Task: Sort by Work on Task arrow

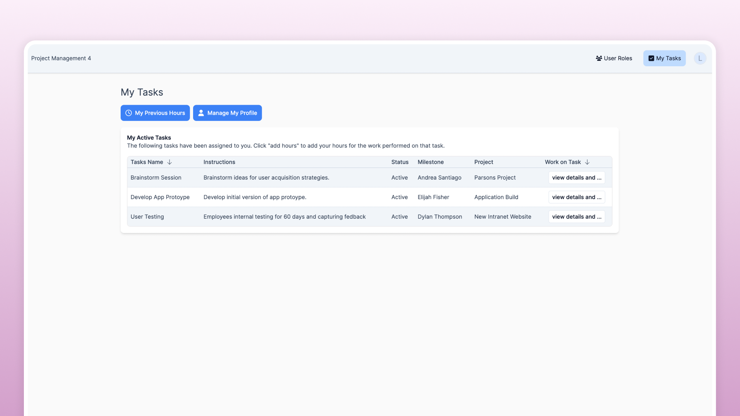Action: click(587, 162)
